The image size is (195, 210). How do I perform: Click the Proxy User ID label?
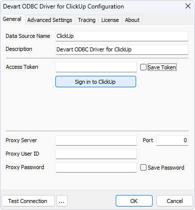coord(22,154)
